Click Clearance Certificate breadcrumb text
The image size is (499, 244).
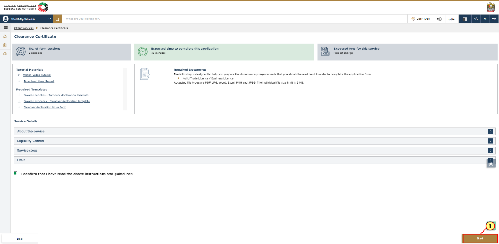[54, 28]
